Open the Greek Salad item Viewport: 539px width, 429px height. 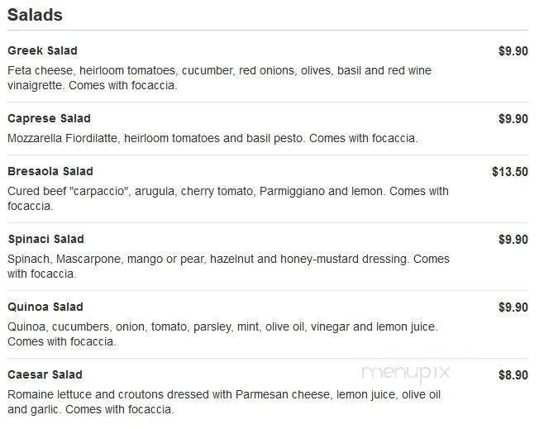pos(42,51)
